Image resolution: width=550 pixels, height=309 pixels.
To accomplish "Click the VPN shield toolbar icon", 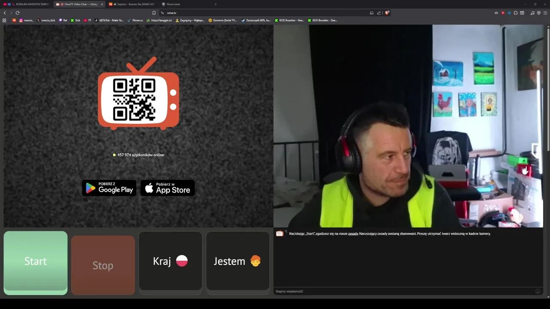I will 539,13.
